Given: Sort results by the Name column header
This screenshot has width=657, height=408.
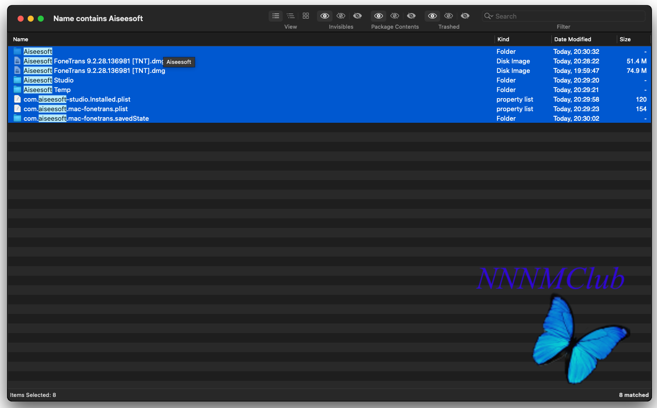Looking at the screenshot, I should coord(251,39).
